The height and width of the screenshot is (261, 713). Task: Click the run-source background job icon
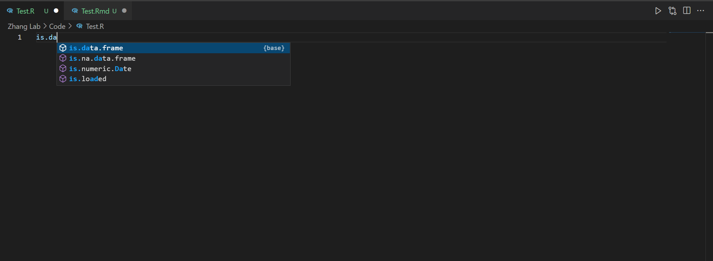point(672,11)
